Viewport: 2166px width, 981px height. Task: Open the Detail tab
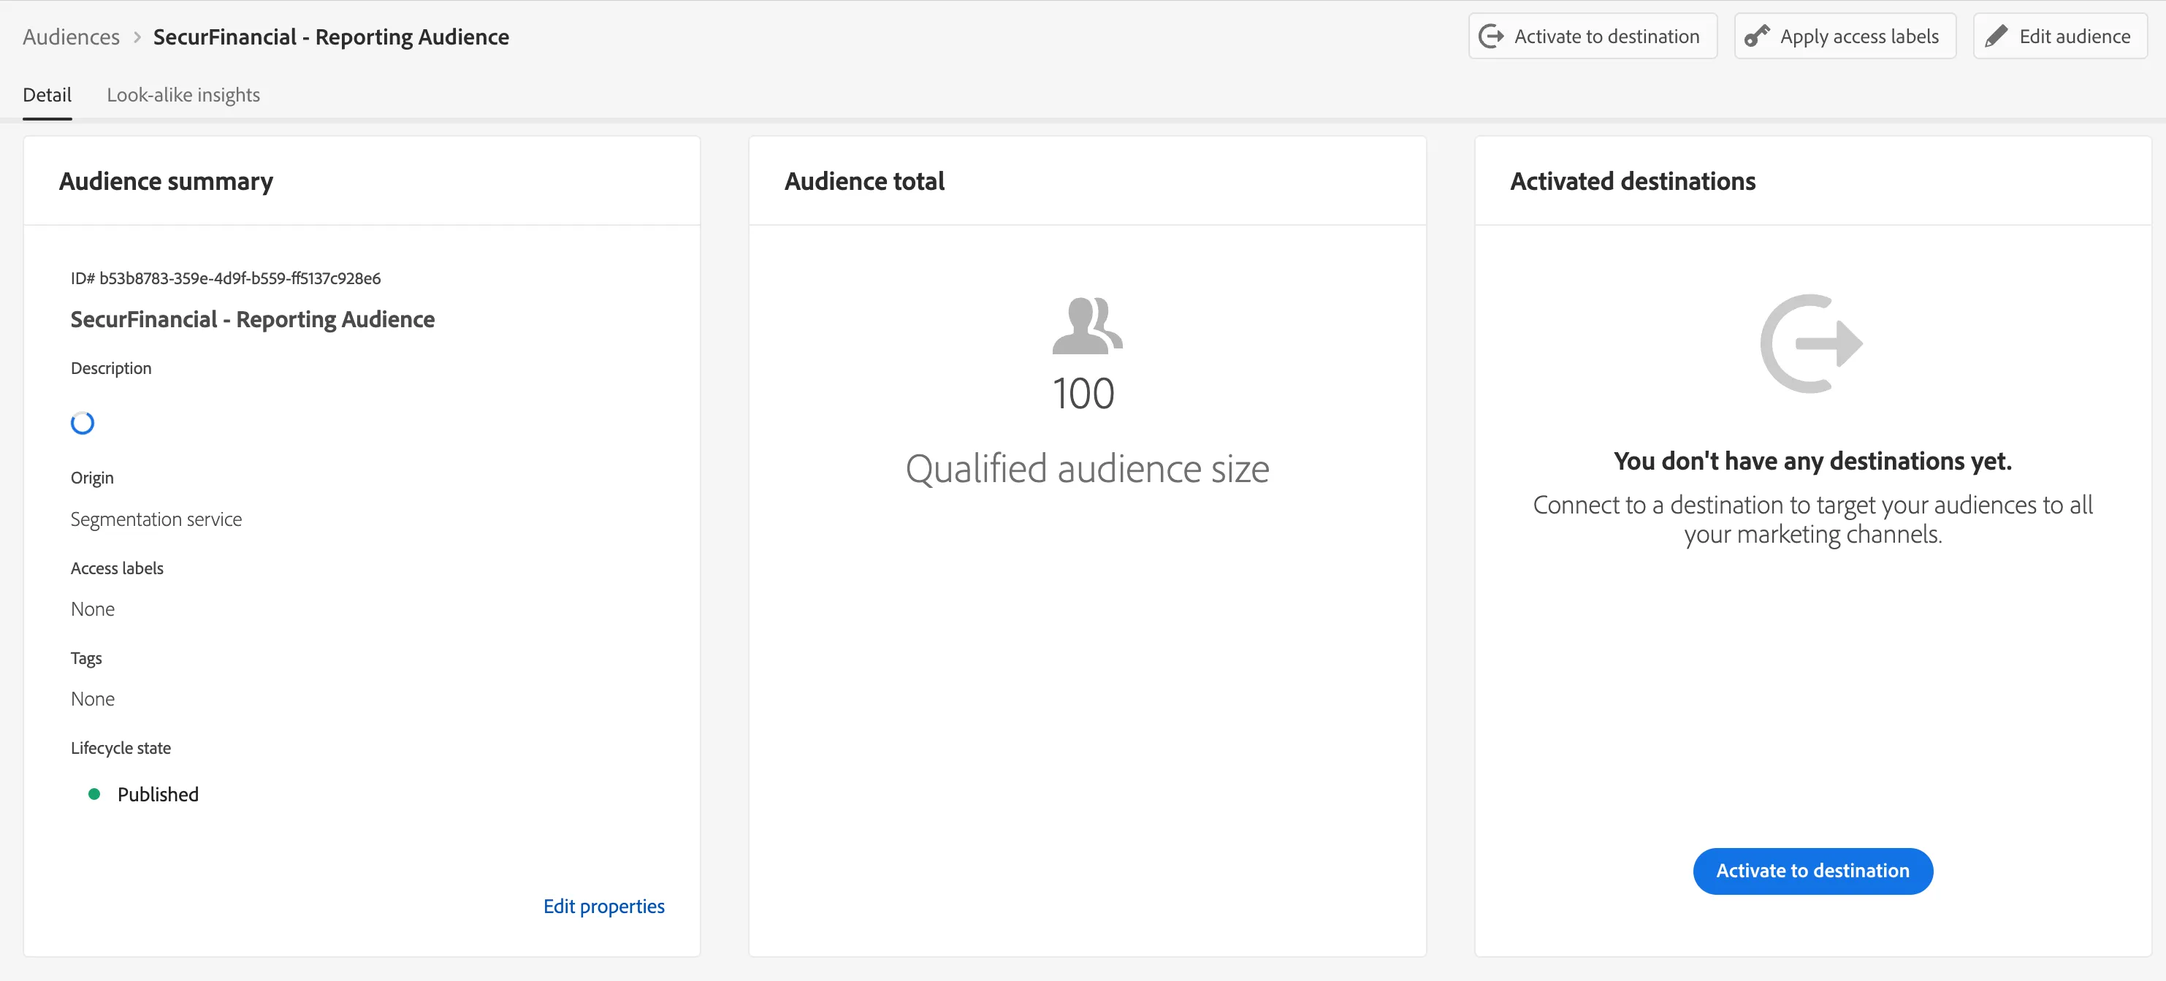click(47, 95)
